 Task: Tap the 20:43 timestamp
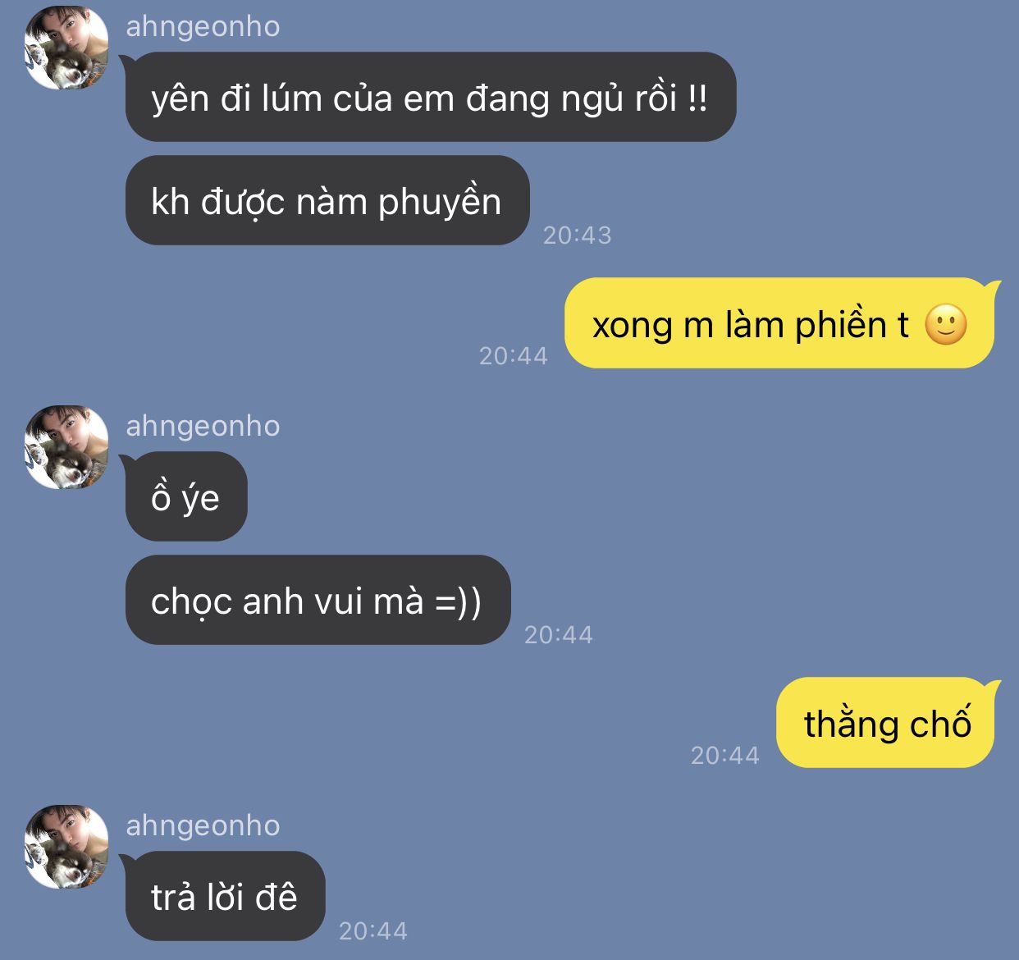578,235
